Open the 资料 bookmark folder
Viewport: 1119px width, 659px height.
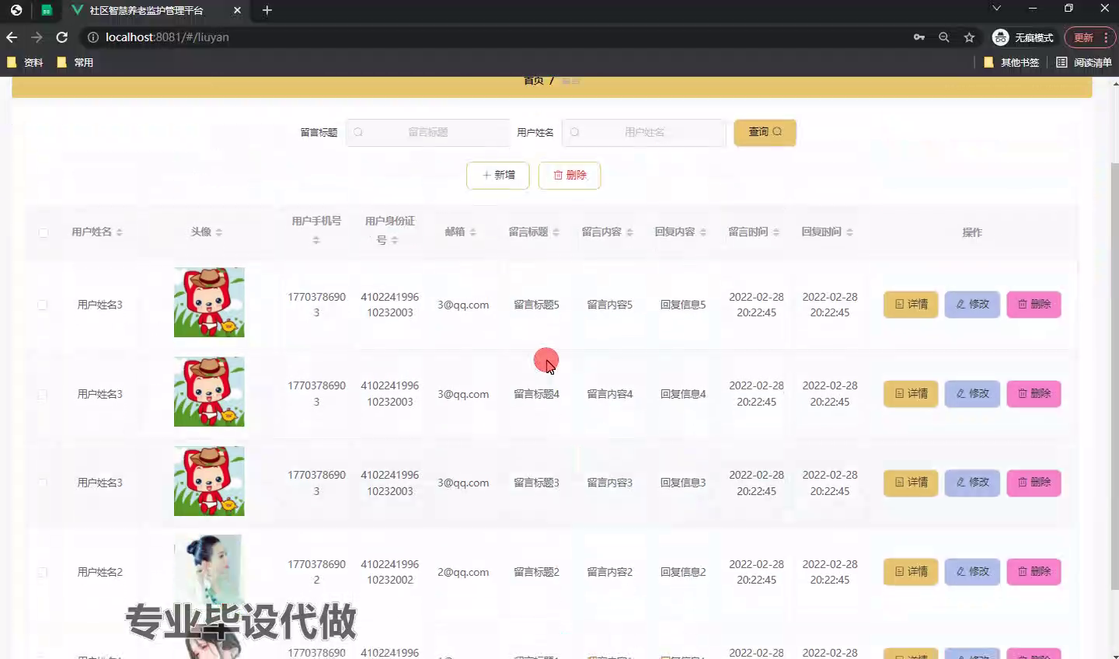click(x=25, y=62)
